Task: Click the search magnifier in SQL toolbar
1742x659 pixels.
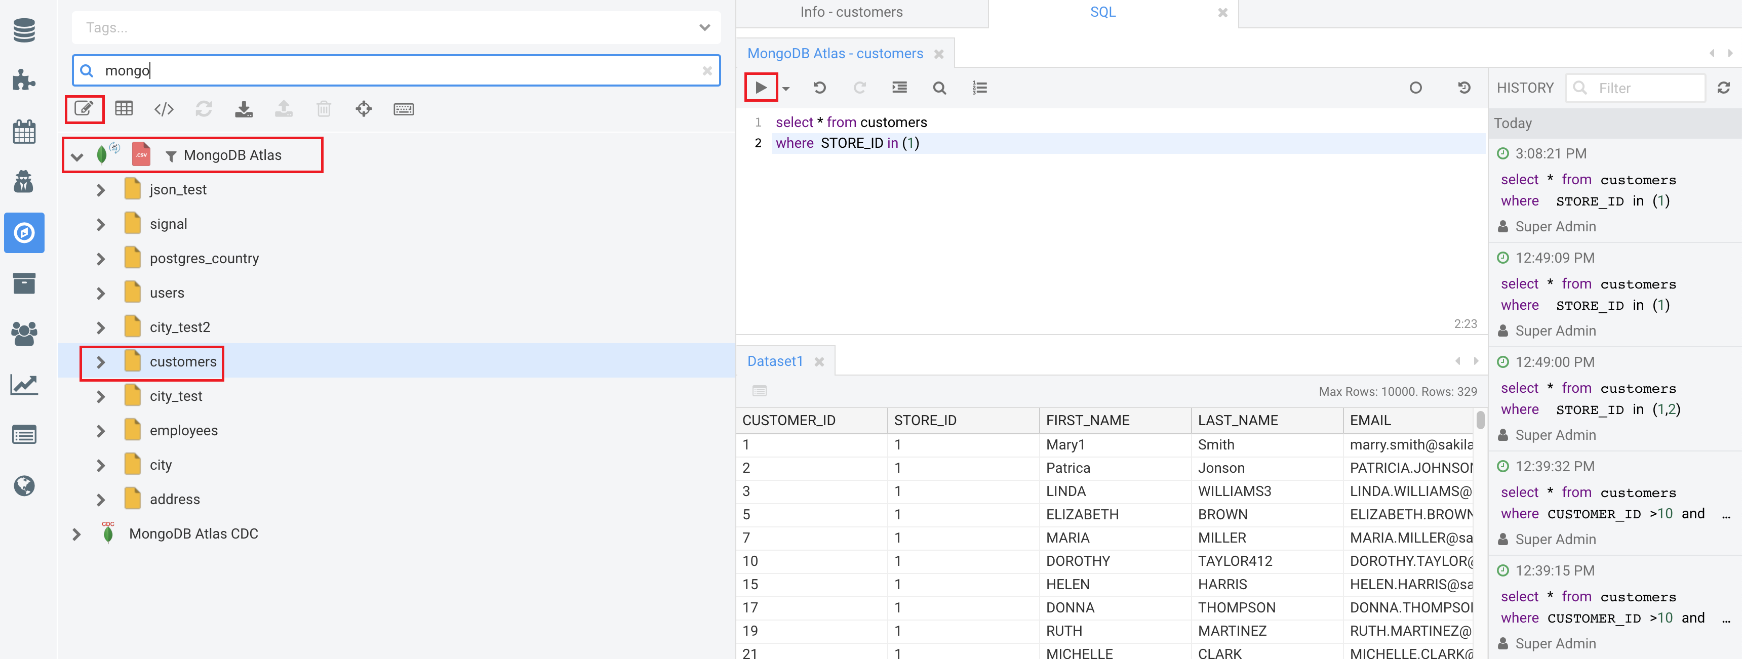Action: click(x=939, y=88)
